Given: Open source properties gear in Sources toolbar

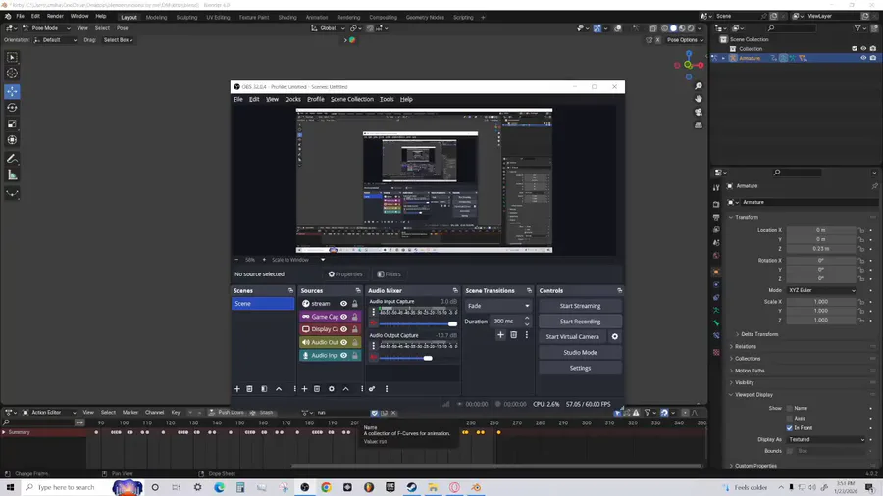Looking at the screenshot, I should coord(332,388).
